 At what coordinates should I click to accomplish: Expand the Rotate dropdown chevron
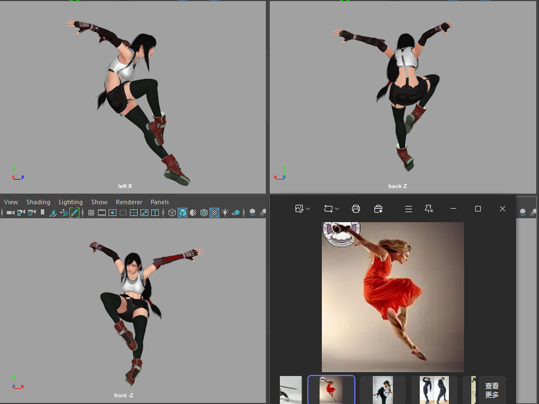337,209
